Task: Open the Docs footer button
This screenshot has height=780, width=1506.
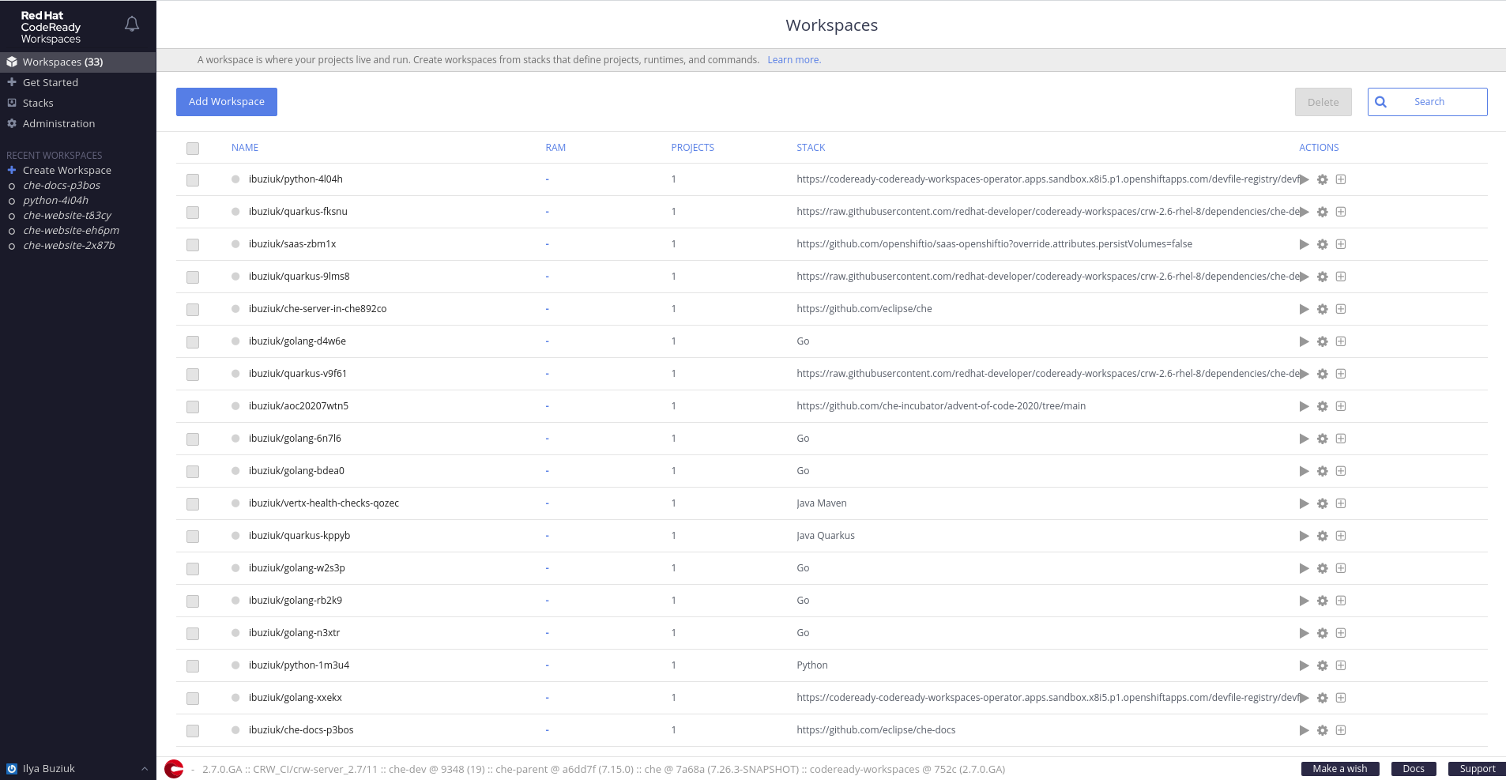Action: click(x=1414, y=769)
